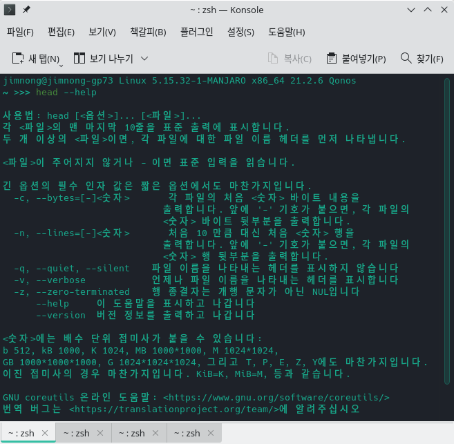Switch to the first ~ : zsh tab

click(28, 433)
